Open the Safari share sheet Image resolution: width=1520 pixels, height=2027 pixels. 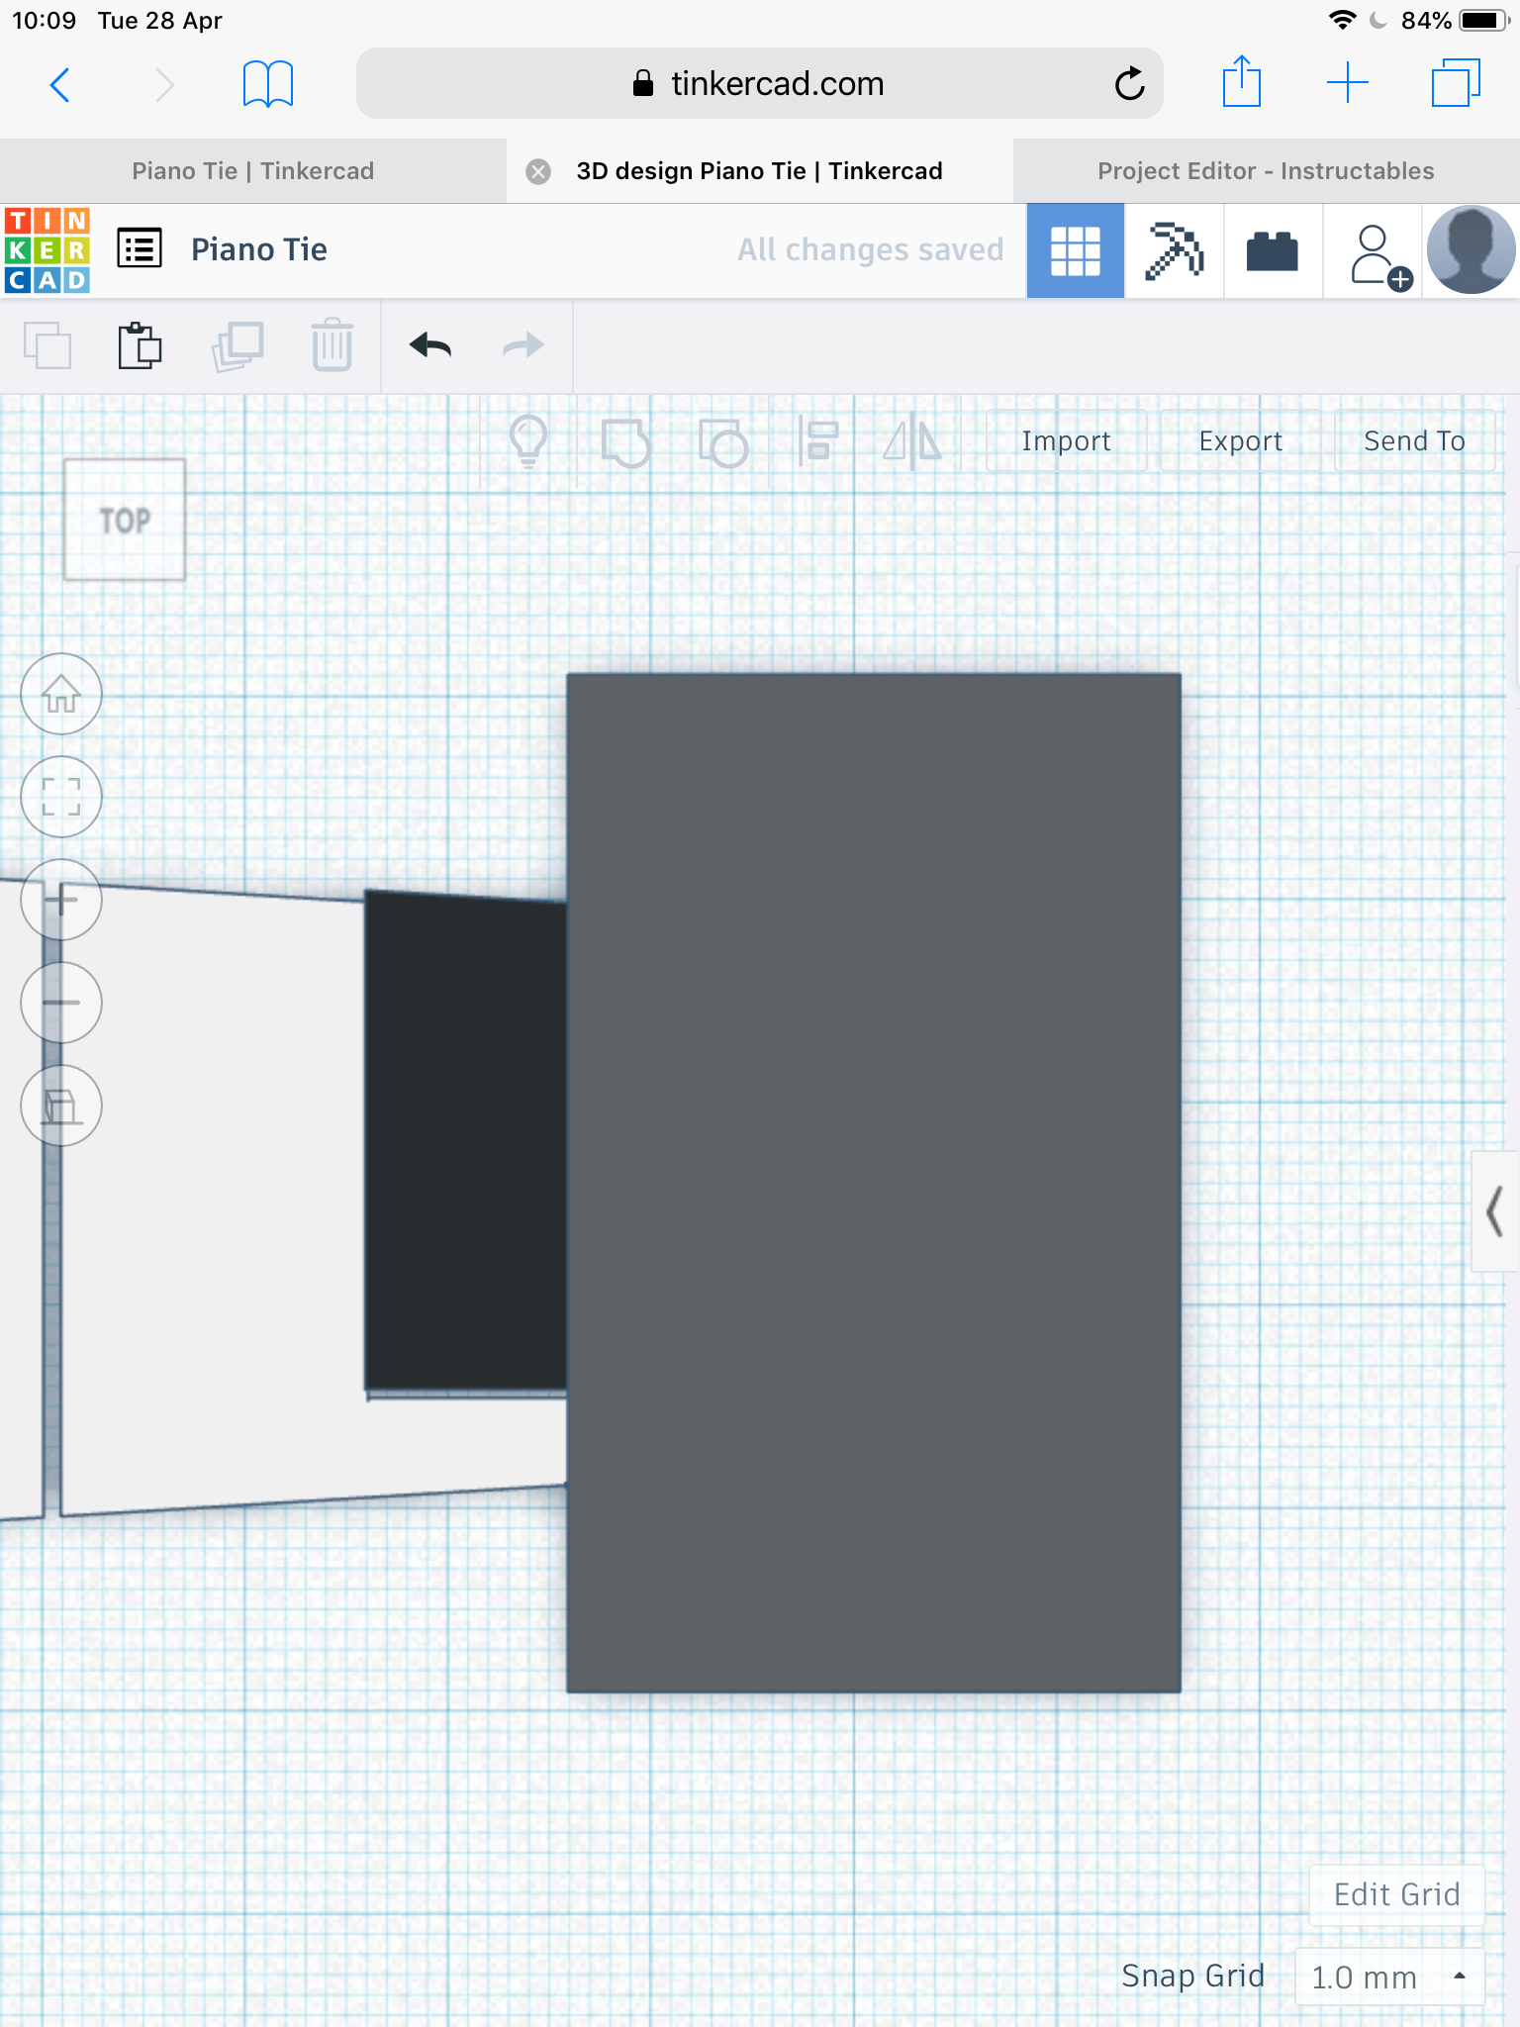(x=1241, y=81)
